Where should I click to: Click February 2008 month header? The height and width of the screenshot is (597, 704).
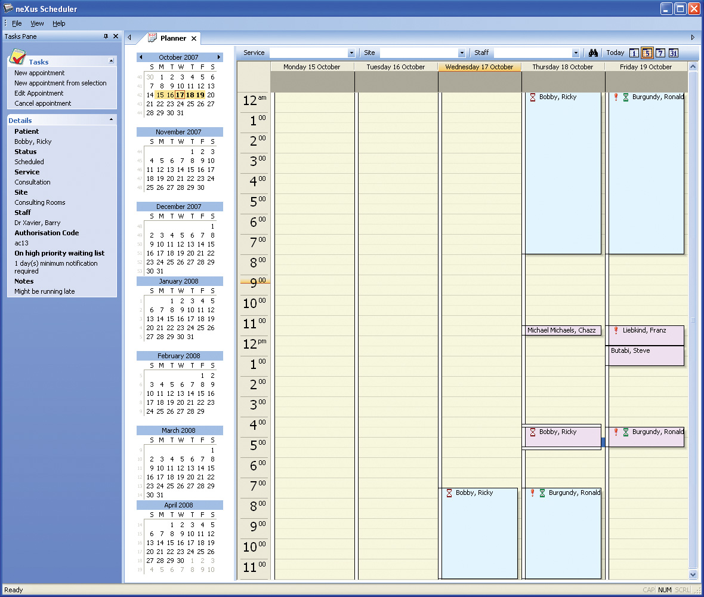(x=179, y=356)
